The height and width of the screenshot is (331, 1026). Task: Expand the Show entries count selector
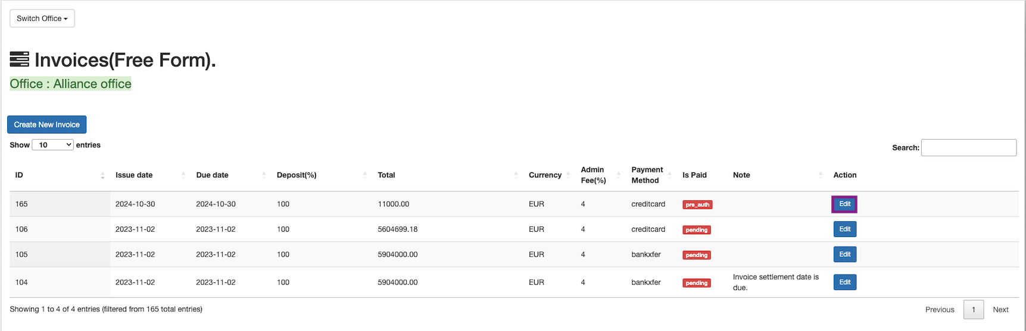coord(52,145)
